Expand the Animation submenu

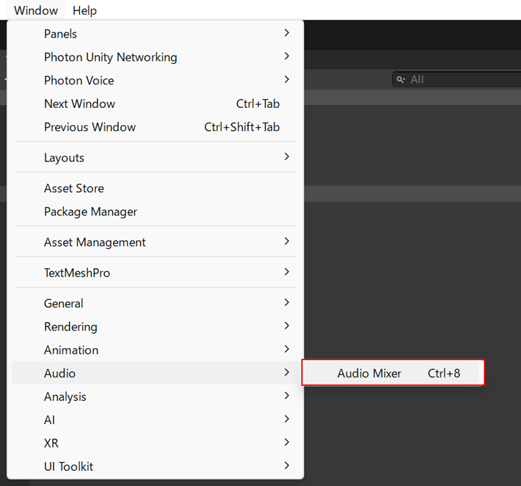(155, 350)
